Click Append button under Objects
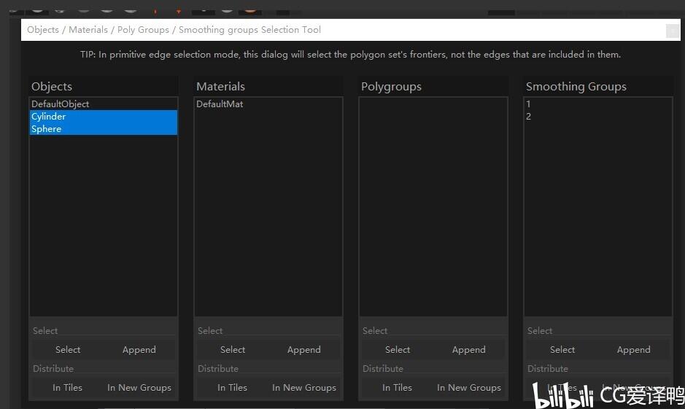685x409 pixels. pyautogui.click(x=139, y=350)
